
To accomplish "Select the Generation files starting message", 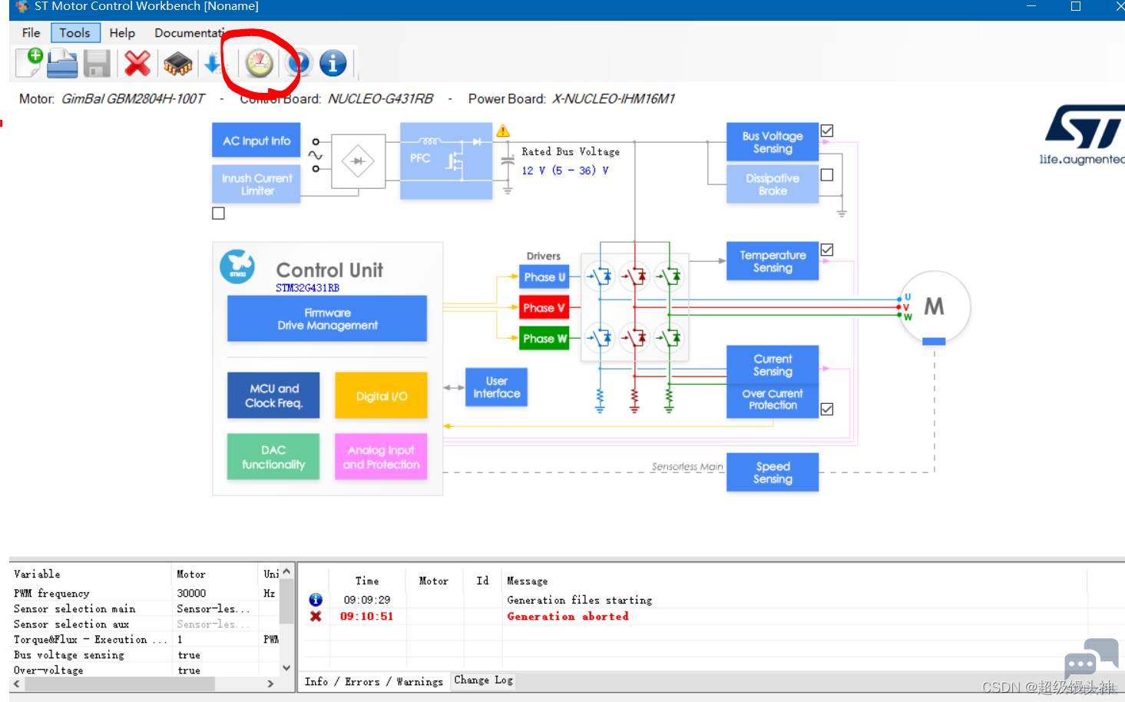I will click(580, 600).
